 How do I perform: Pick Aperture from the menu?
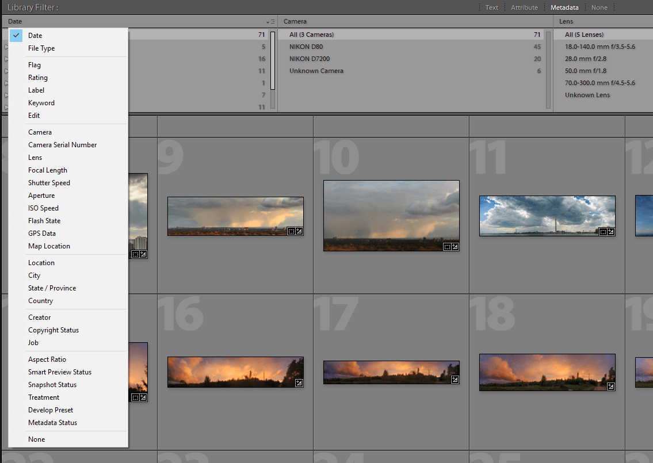(x=68, y=196)
